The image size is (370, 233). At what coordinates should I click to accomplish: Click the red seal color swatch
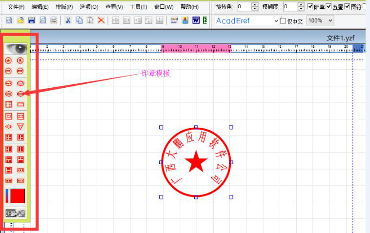18,196
